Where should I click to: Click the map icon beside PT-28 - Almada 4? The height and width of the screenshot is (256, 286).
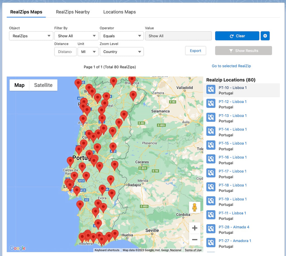tap(211, 229)
